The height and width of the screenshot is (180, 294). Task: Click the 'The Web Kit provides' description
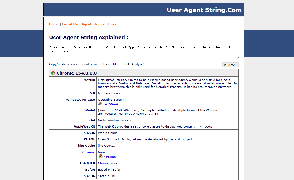coord(155,126)
